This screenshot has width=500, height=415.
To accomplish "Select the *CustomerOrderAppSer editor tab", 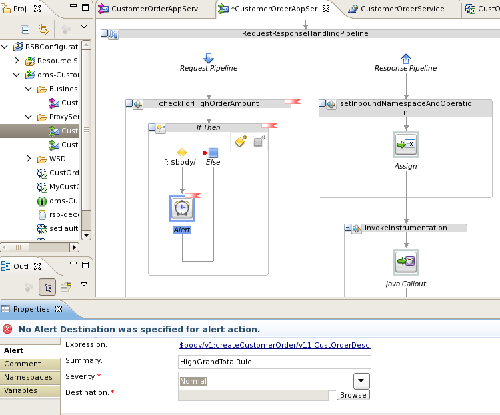I will click(x=274, y=9).
